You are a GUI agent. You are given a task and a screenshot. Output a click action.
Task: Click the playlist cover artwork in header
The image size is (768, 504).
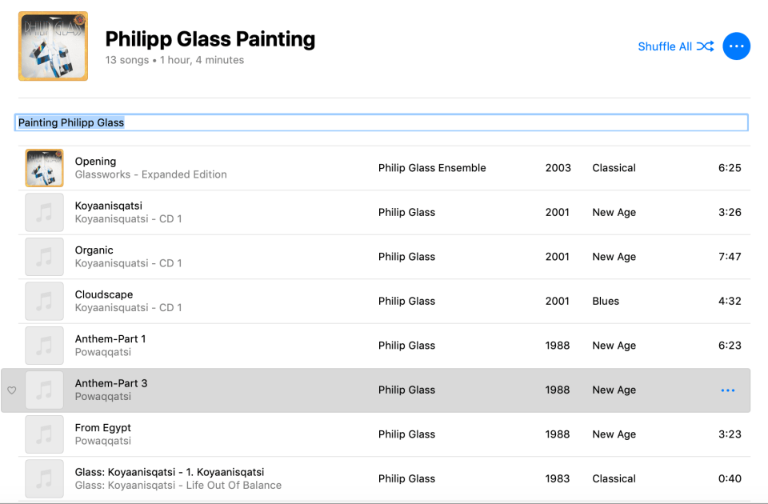coord(53,46)
